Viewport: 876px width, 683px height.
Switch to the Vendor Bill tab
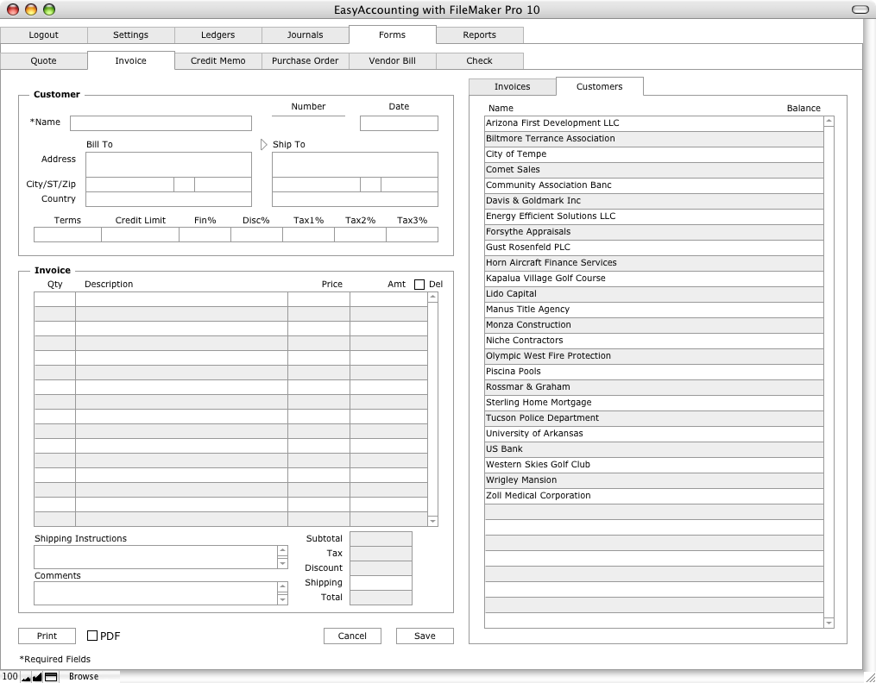click(x=392, y=61)
